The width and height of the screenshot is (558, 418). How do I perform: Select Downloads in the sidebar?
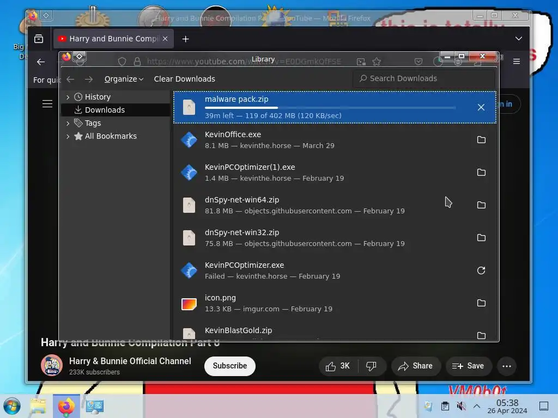tap(105, 110)
